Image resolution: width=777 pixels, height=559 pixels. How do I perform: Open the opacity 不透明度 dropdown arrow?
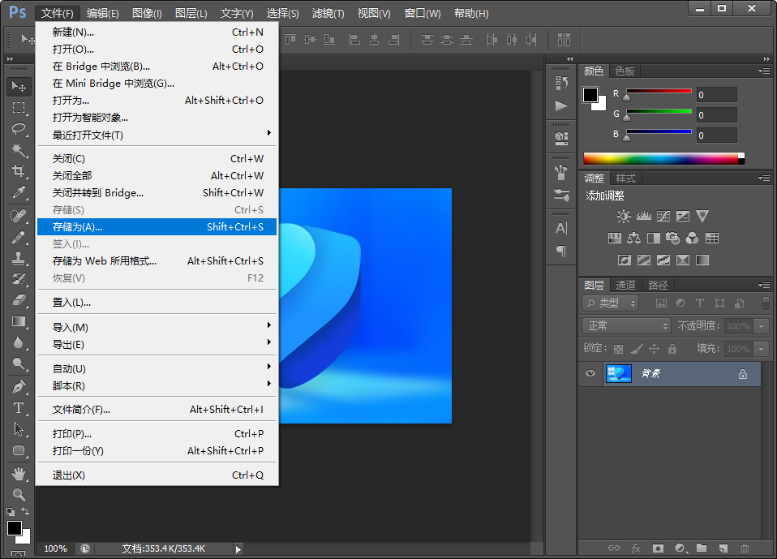click(761, 326)
